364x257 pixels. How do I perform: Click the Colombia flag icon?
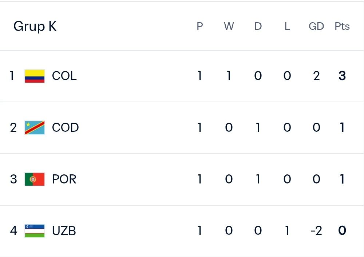[x=35, y=76]
